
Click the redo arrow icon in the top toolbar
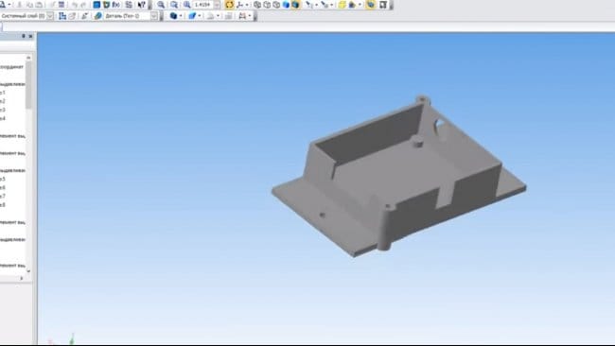83,5
